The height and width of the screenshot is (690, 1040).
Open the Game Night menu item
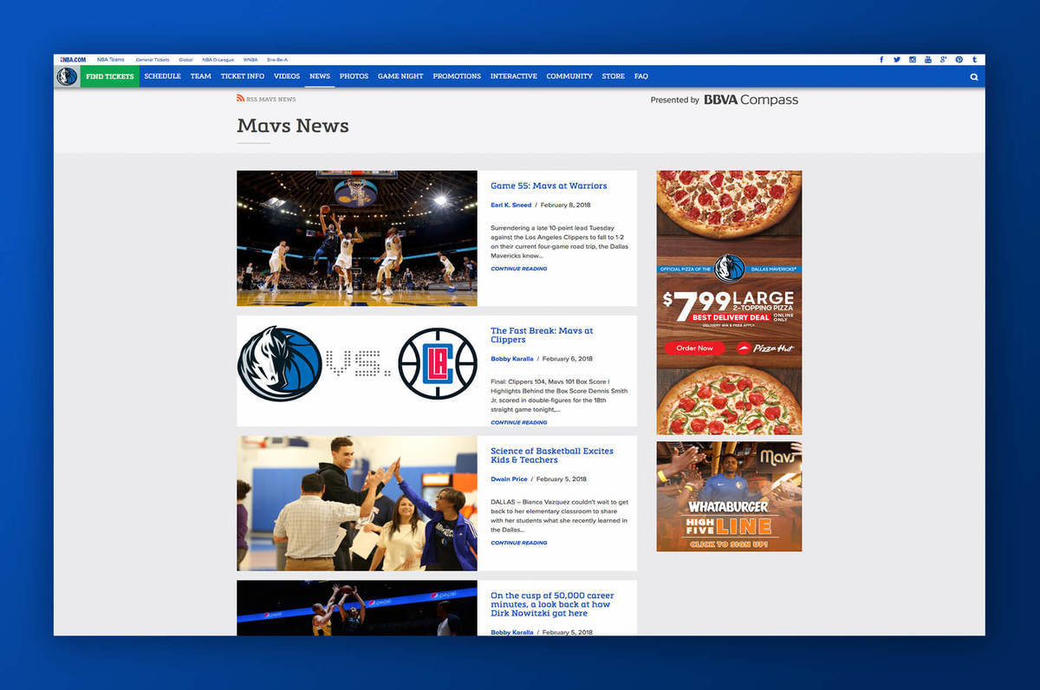400,76
